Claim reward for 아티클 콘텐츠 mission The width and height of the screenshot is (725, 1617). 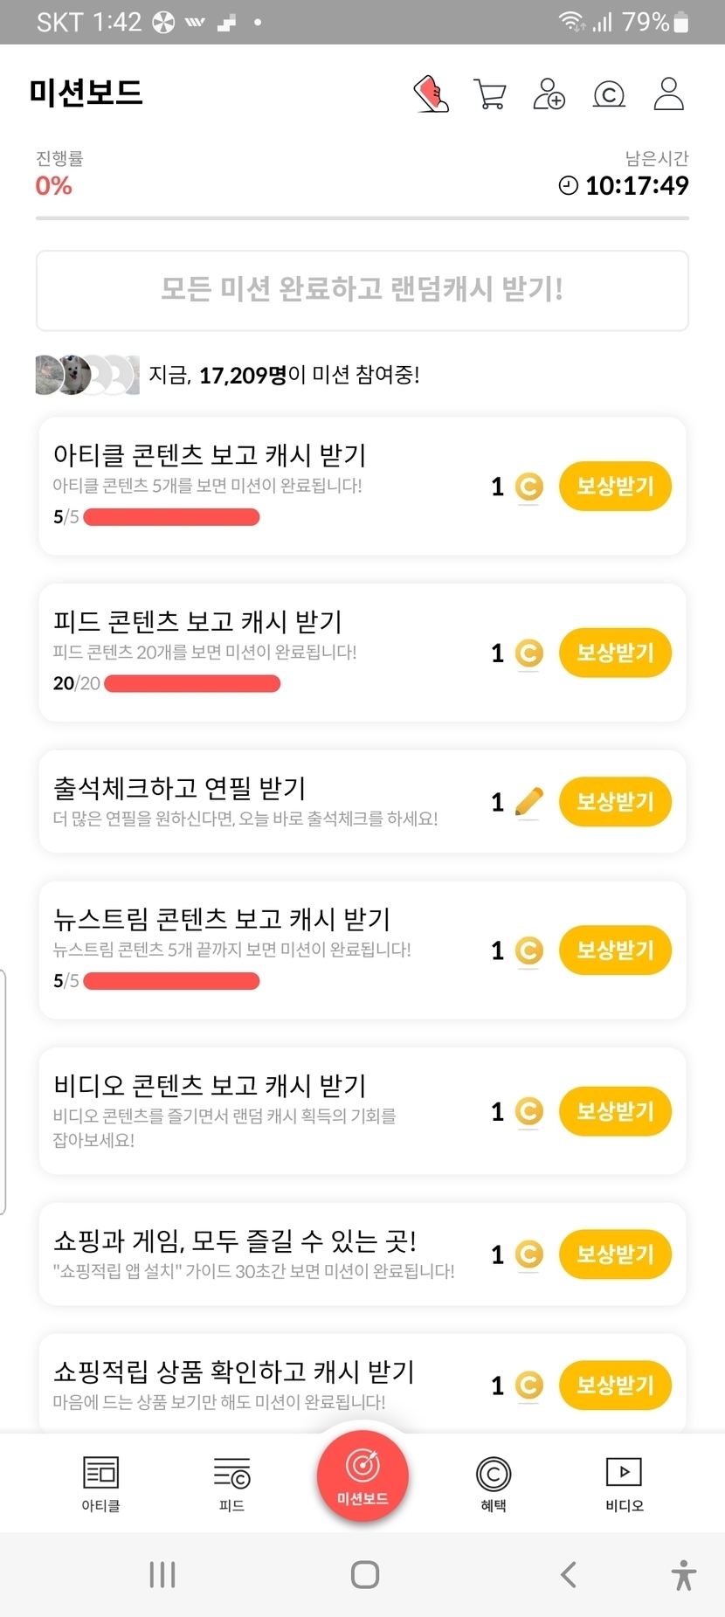coord(615,487)
